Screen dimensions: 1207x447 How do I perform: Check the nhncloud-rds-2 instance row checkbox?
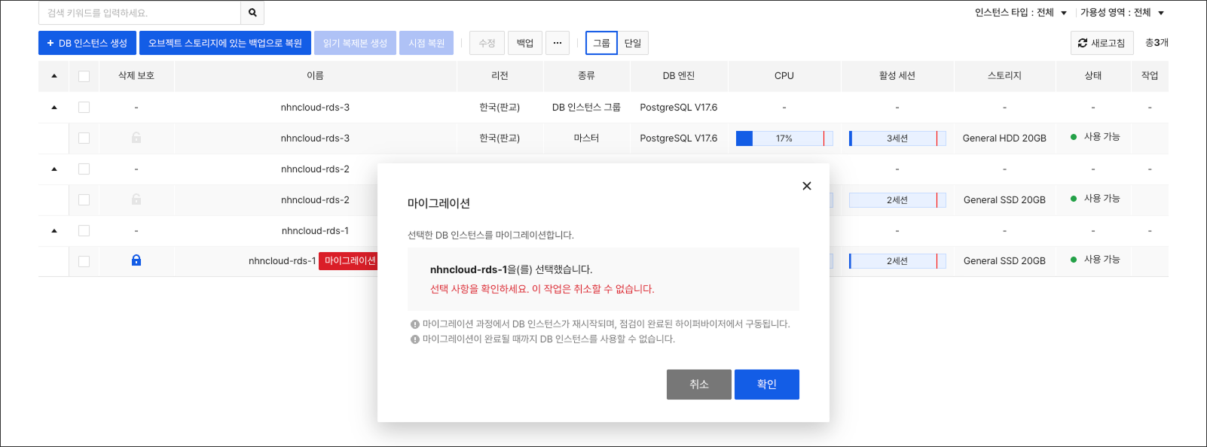tap(84, 200)
